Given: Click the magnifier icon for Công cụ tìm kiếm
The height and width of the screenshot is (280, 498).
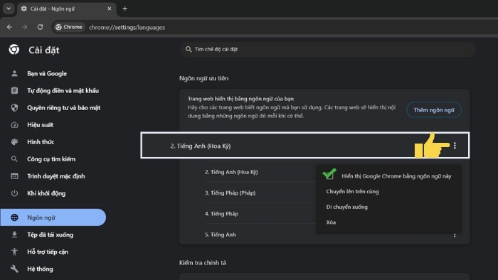Looking at the screenshot, I should (x=14, y=159).
